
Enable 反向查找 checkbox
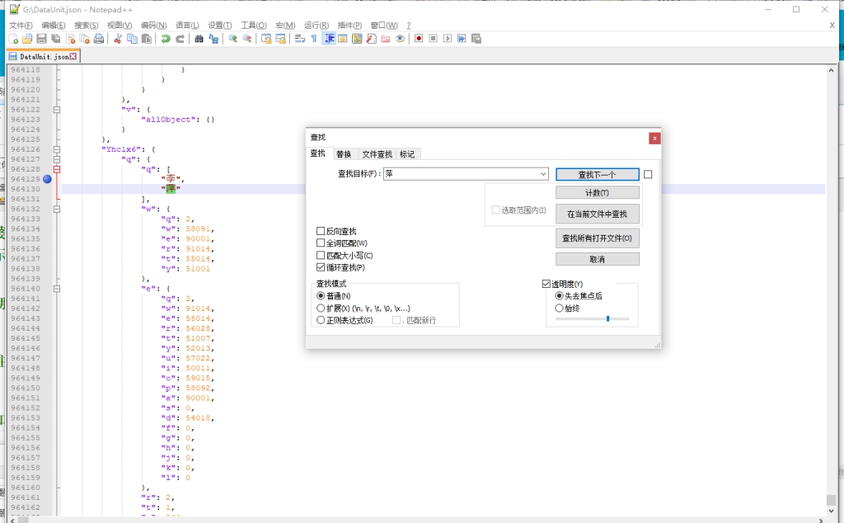point(321,231)
